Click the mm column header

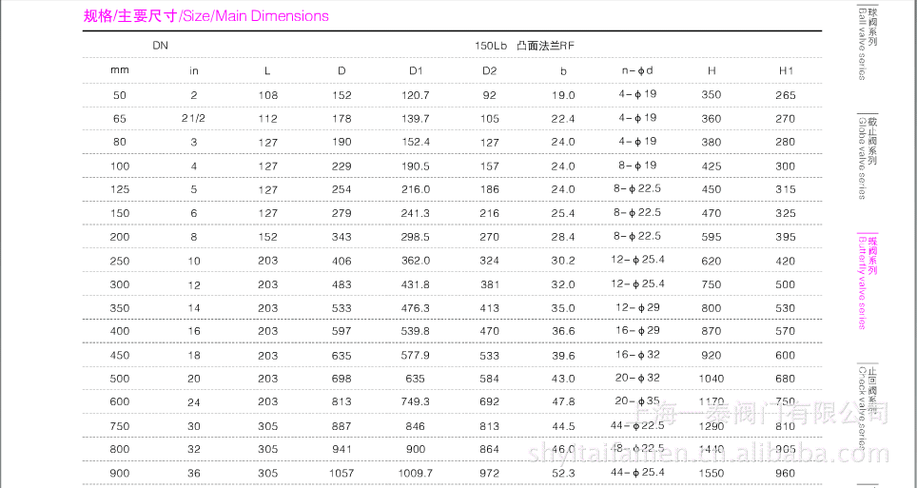point(119,70)
